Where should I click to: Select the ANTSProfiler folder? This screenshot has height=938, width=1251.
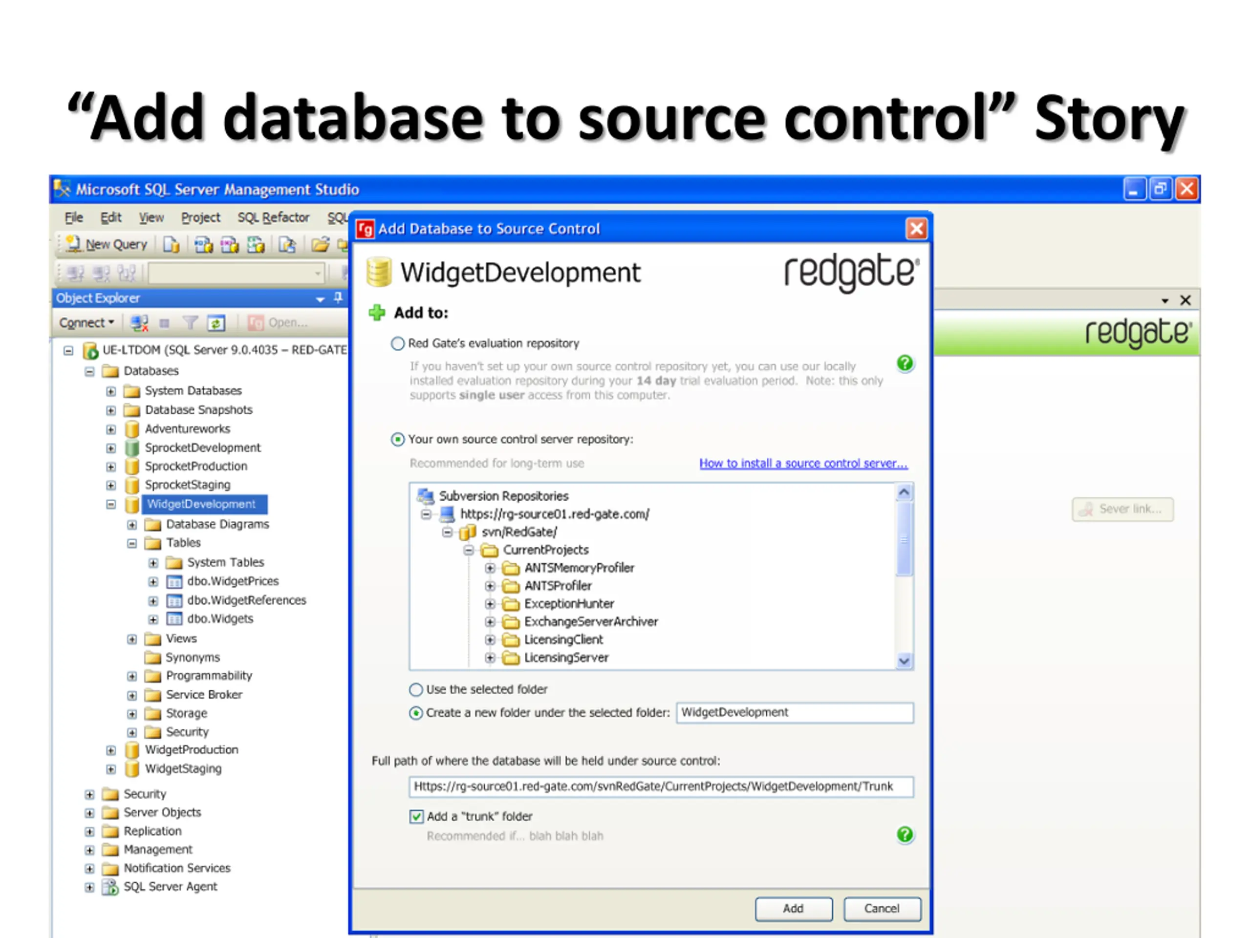(x=558, y=586)
